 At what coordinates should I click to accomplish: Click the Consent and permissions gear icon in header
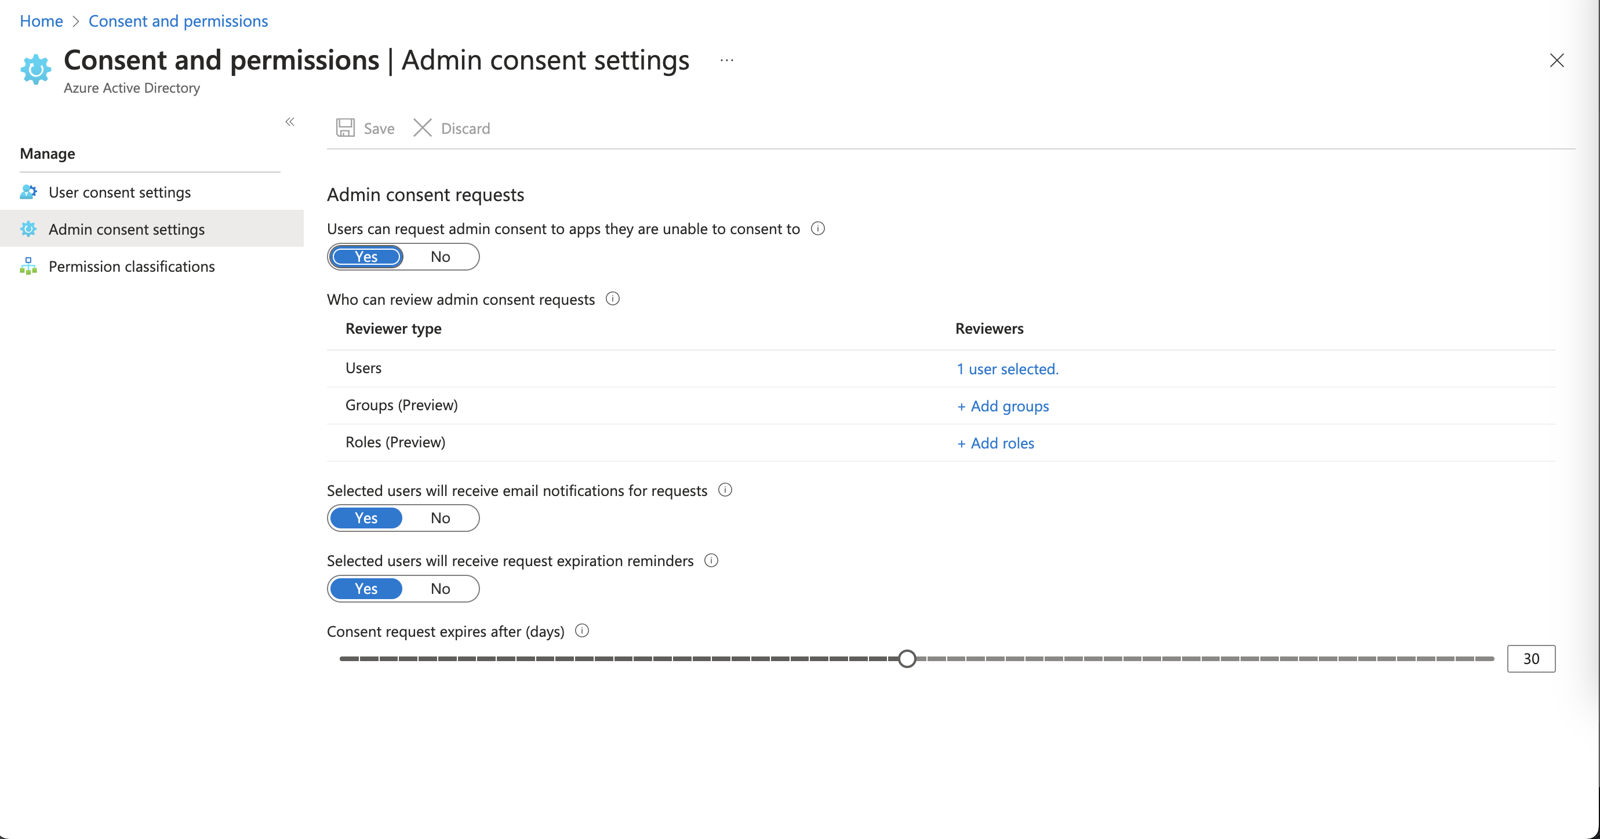[35, 70]
